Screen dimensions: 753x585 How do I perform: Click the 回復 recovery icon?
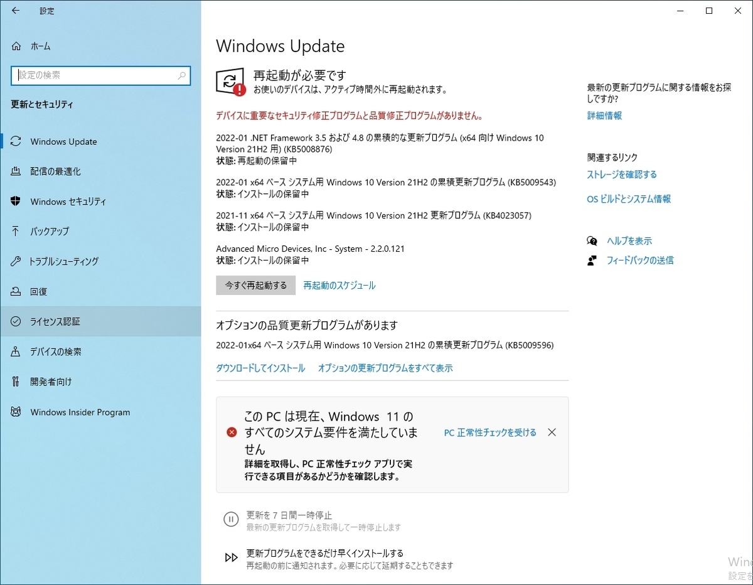[x=16, y=291]
